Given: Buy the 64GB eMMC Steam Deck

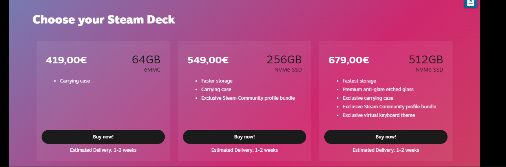Looking at the screenshot, I should [103, 137].
